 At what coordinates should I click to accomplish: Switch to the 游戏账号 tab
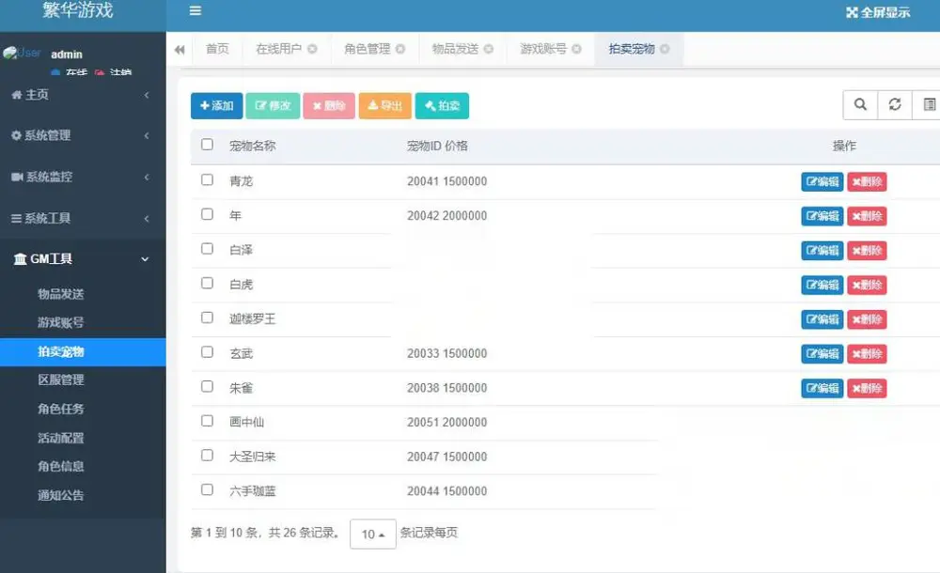pyautogui.click(x=543, y=49)
